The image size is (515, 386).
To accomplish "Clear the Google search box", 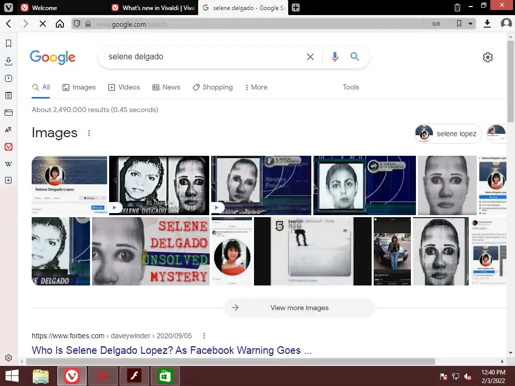I will (x=310, y=57).
